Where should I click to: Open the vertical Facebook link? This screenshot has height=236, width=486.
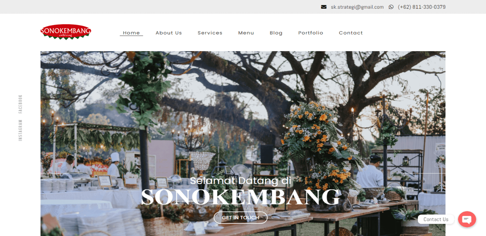[20, 104]
